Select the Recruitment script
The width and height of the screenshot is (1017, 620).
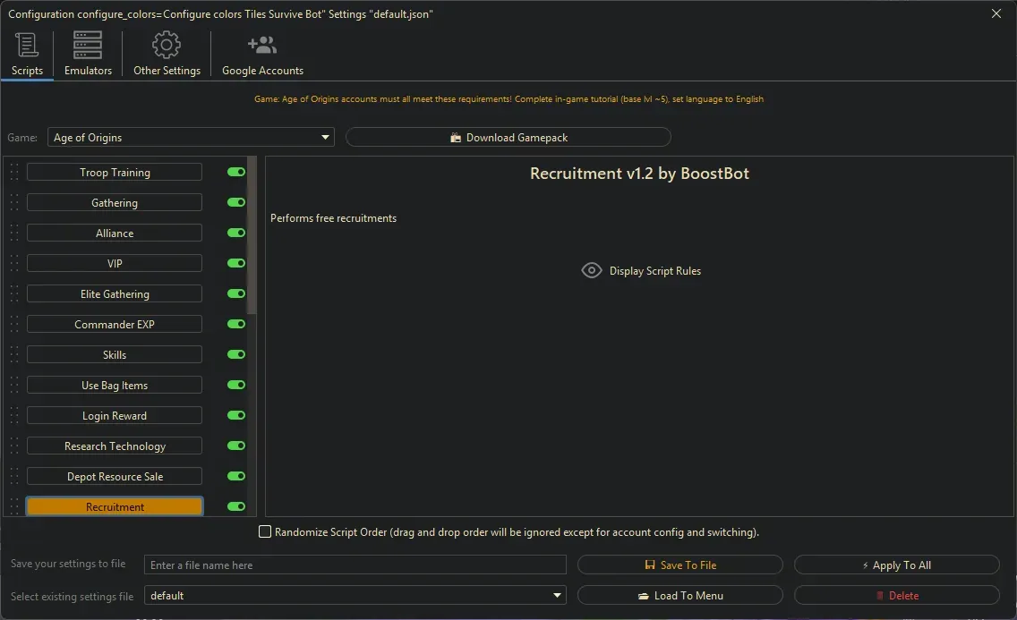tap(115, 506)
